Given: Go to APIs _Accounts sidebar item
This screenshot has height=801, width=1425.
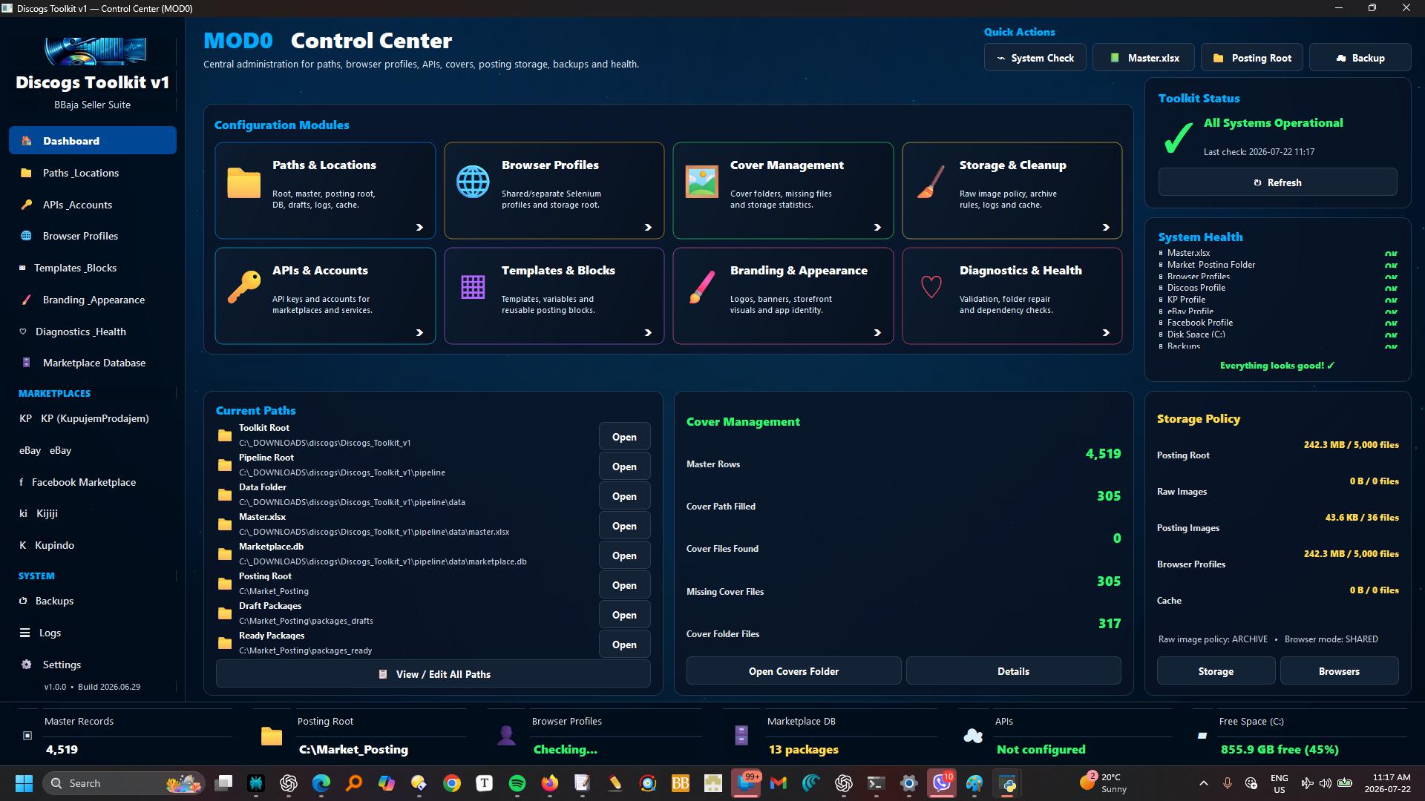Looking at the screenshot, I should tap(93, 205).
